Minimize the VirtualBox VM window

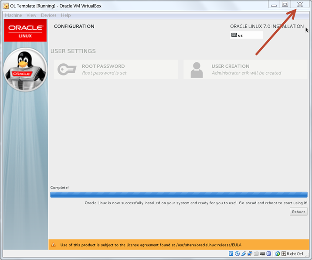[274, 4]
